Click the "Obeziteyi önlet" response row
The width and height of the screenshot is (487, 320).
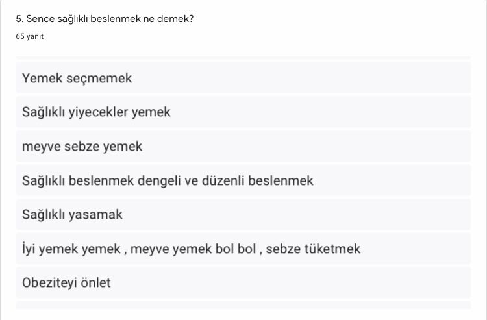pyautogui.click(x=243, y=283)
